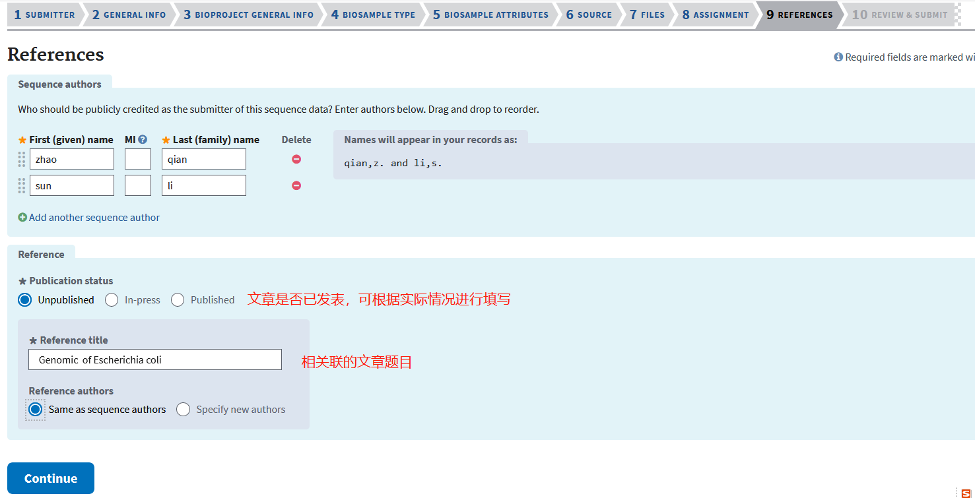Click the Reference title input field
Image resolution: width=975 pixels, height=498 pixels.
click(x=155, y=359)
